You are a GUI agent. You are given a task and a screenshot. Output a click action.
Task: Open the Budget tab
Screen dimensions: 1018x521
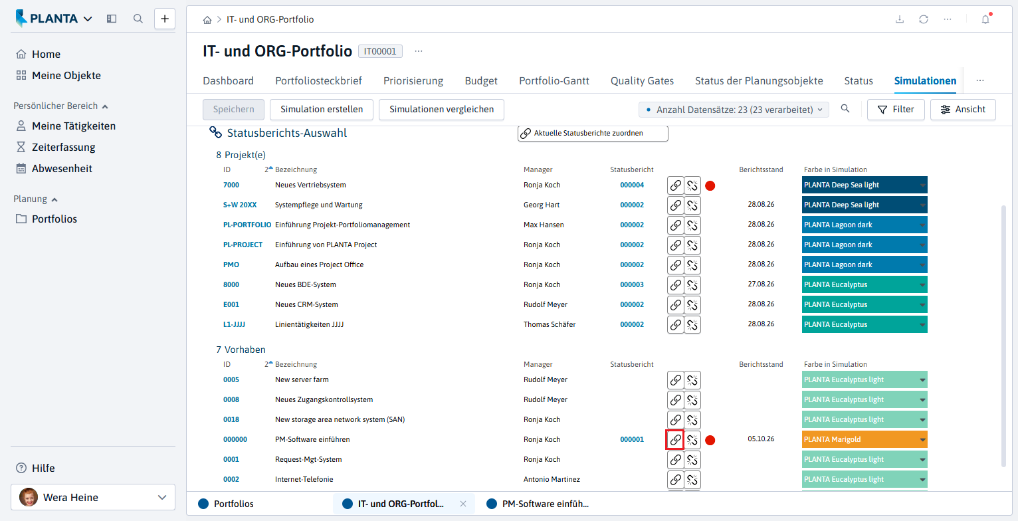tap(481, 81)
